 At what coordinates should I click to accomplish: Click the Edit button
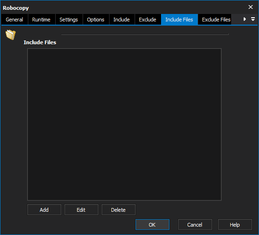click(81, 210)
